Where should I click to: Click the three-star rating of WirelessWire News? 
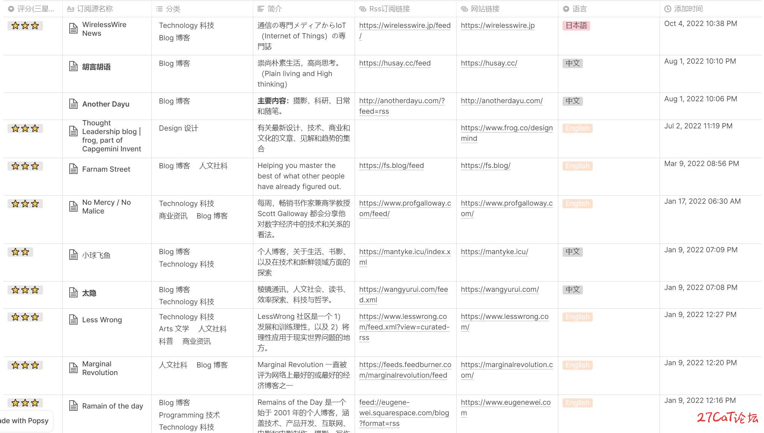(x=25, y=26)
